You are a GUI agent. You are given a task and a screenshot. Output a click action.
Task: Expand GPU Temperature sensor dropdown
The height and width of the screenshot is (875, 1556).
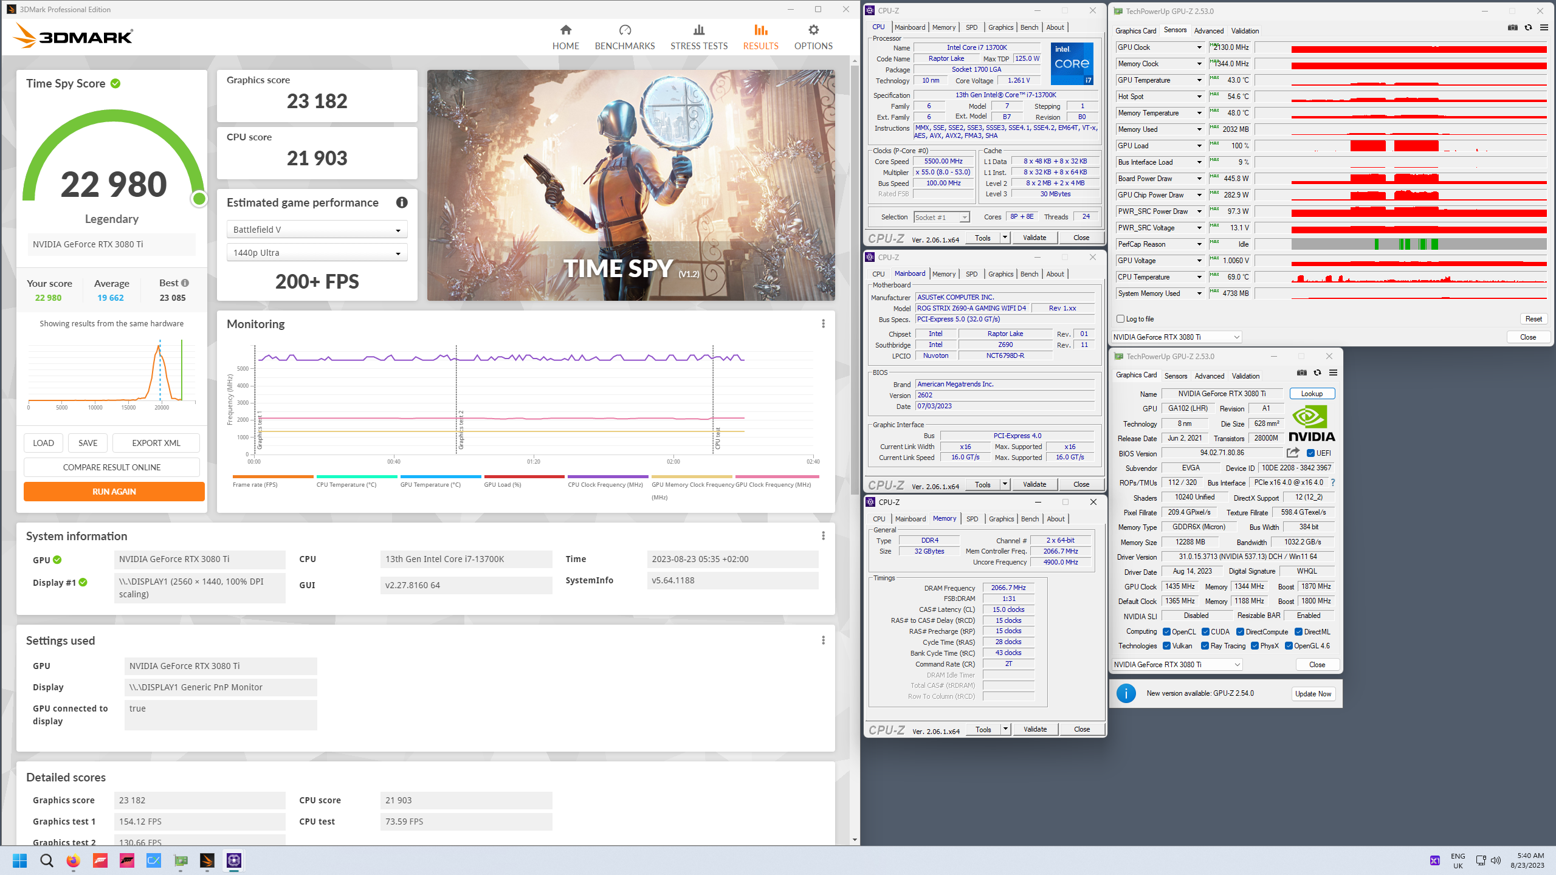[x=1199, y=80]
